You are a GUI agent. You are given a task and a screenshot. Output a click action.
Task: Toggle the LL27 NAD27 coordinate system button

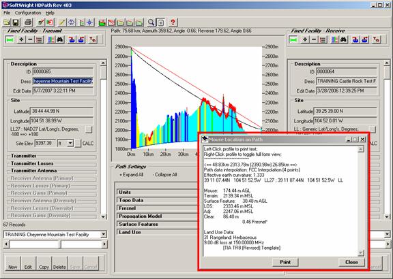(x=89, y=129)
